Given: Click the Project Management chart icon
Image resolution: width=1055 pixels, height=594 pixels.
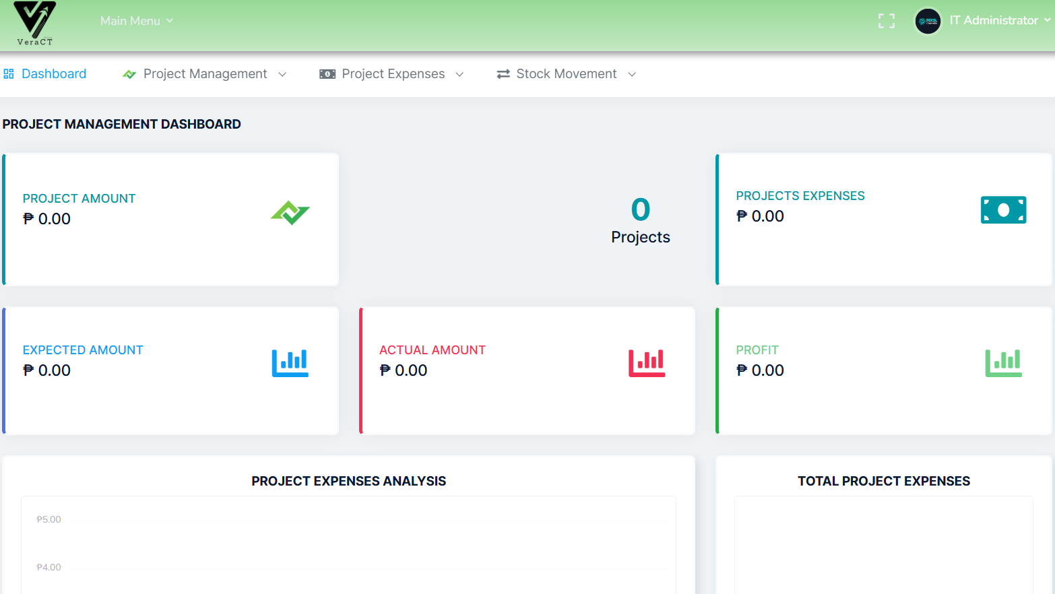Looking at the screenshot, I should tap(129, 73).
